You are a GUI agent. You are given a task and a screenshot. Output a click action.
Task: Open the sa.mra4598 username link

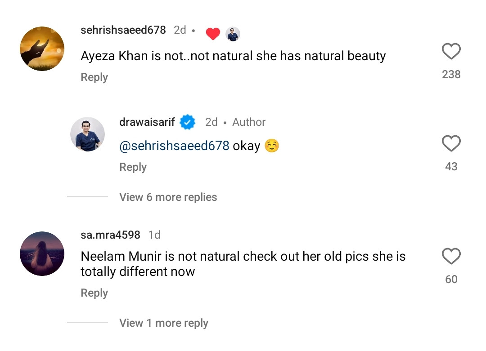point(110,235)
